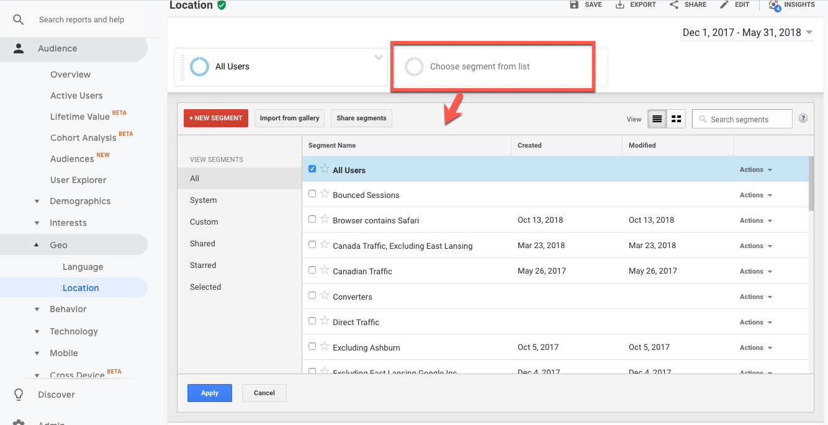828x425 pixels.
Task: Open Actions dropdown for Converters segment
Action: (755, 297)
